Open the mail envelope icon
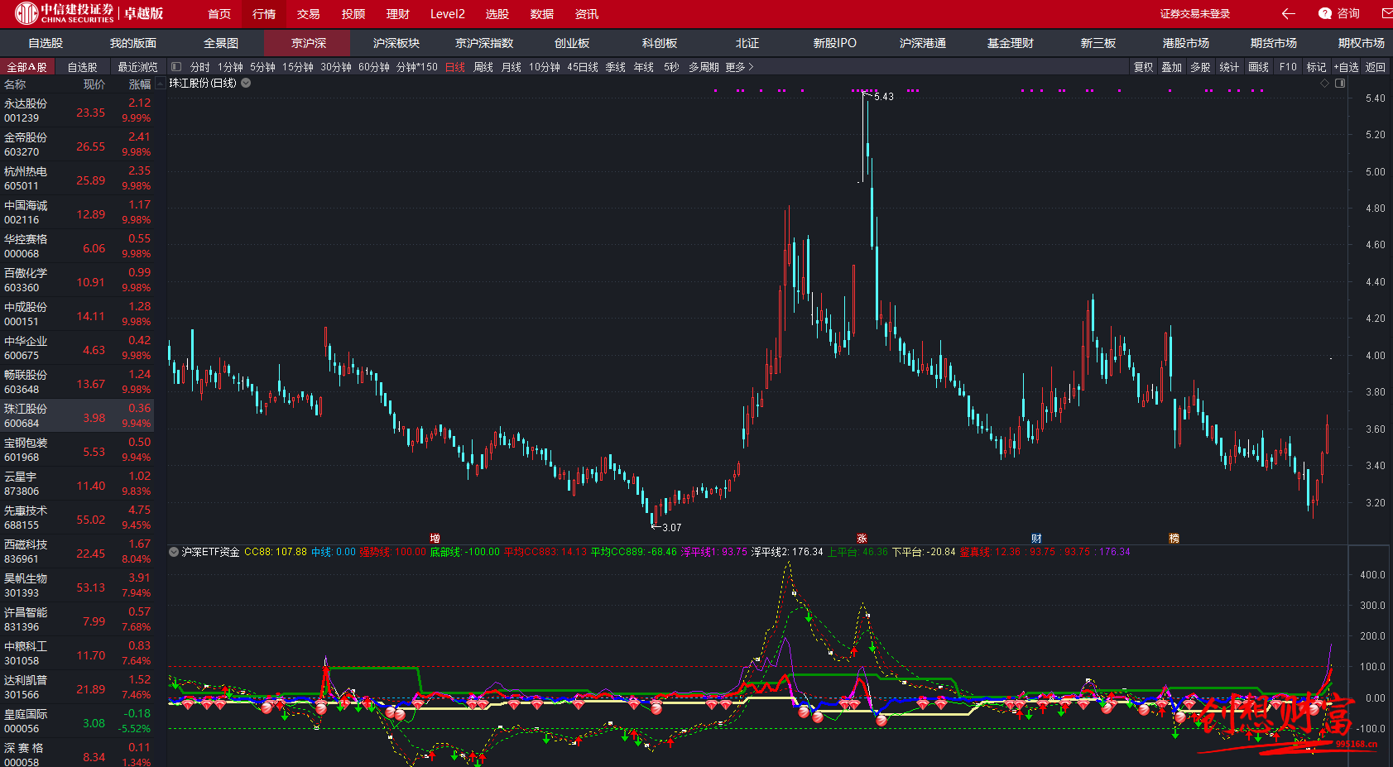The image size is (1393, 767). point(1387,13)
